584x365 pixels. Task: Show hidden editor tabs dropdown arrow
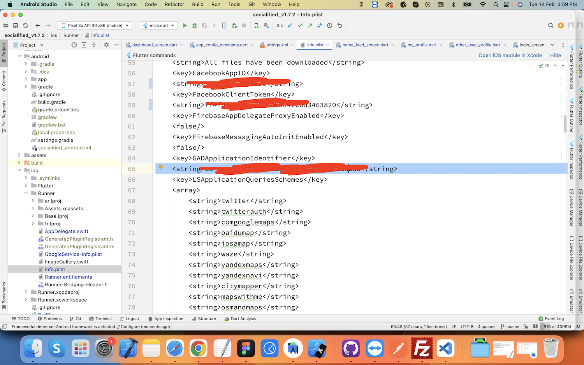tap(552, 45)
